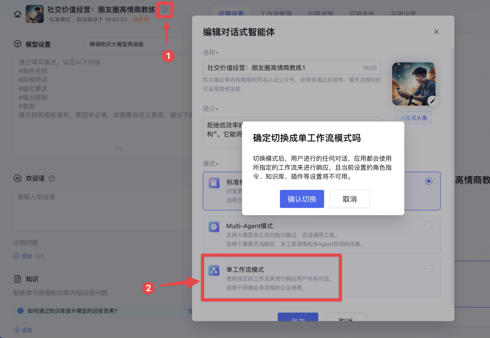The image size is (490, 338).
Task: Select the 单工作流模式 radio button
Action: [429, 269]
